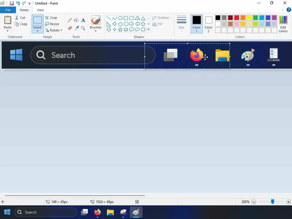
Task: Open Edit colors dialog
Action: tap(283, 24)
